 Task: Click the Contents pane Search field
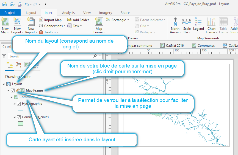click(x=55, y=56)
